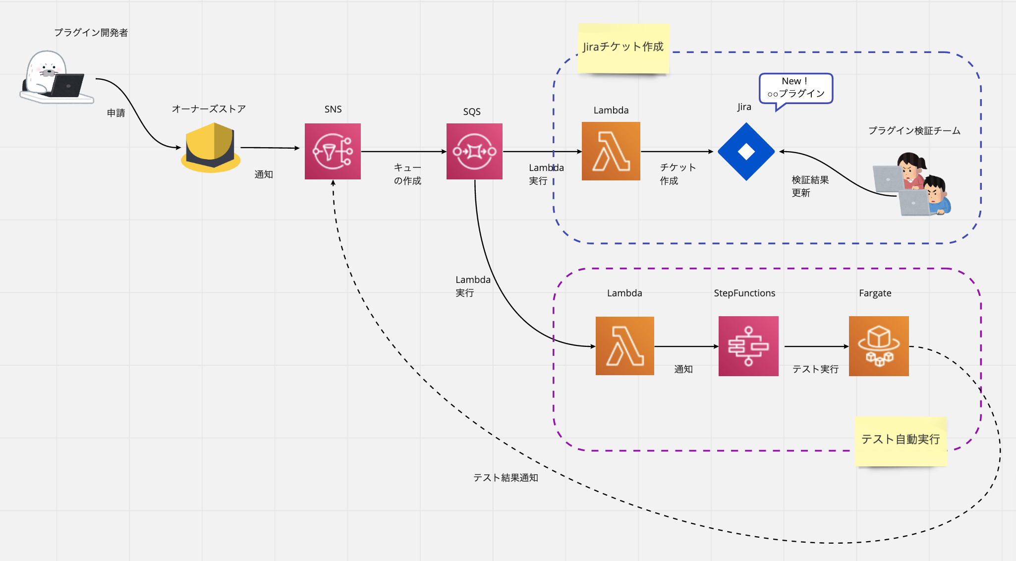Select the チケット作成 label
Viewport: 1016px width, 561px height.
677,174
